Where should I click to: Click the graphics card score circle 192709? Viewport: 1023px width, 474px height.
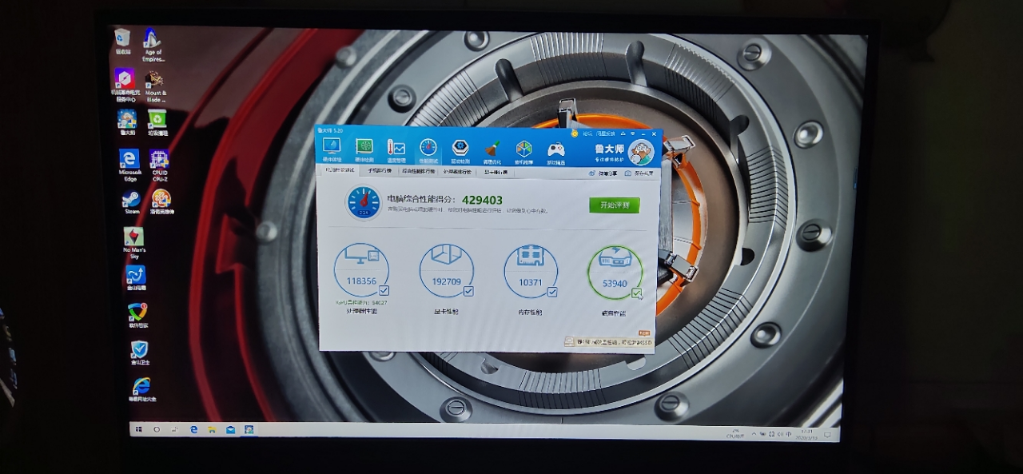[x=446, y=271]
